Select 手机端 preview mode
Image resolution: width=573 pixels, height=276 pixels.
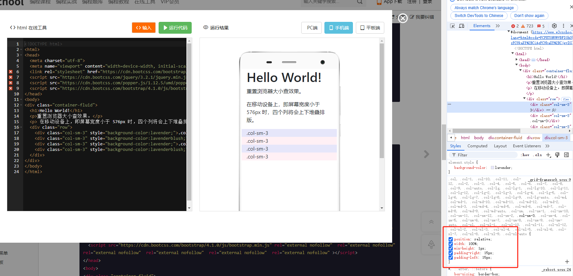(x=339, y=28)
